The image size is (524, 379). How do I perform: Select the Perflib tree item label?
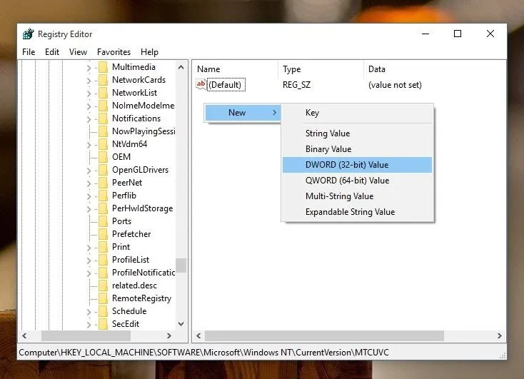124,196
